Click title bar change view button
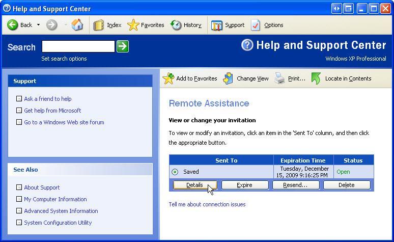This screenshot has width=394, height=242. point(349,9)
